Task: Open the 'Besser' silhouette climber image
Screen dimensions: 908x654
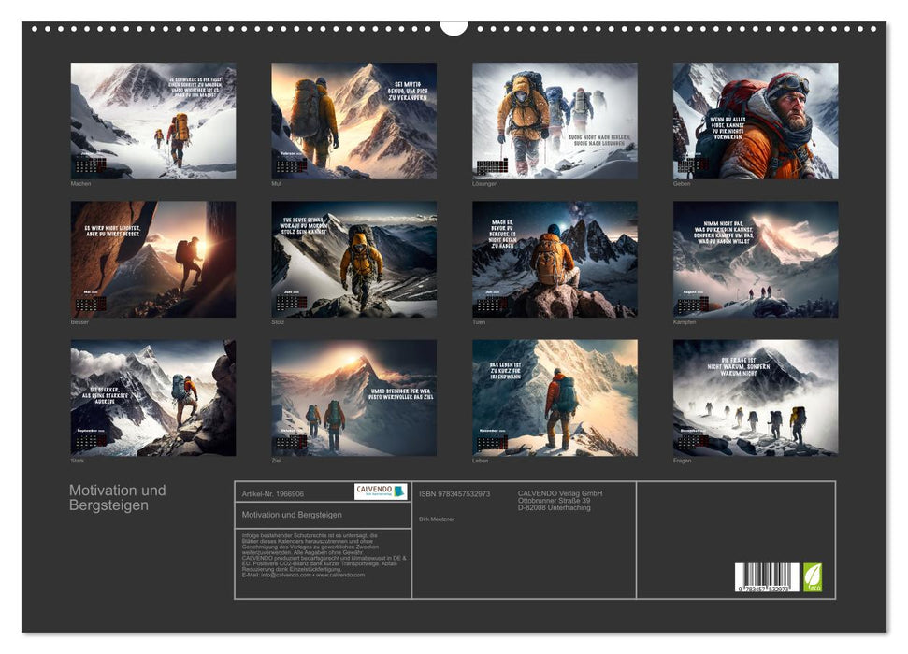Action: coord(153,259)
